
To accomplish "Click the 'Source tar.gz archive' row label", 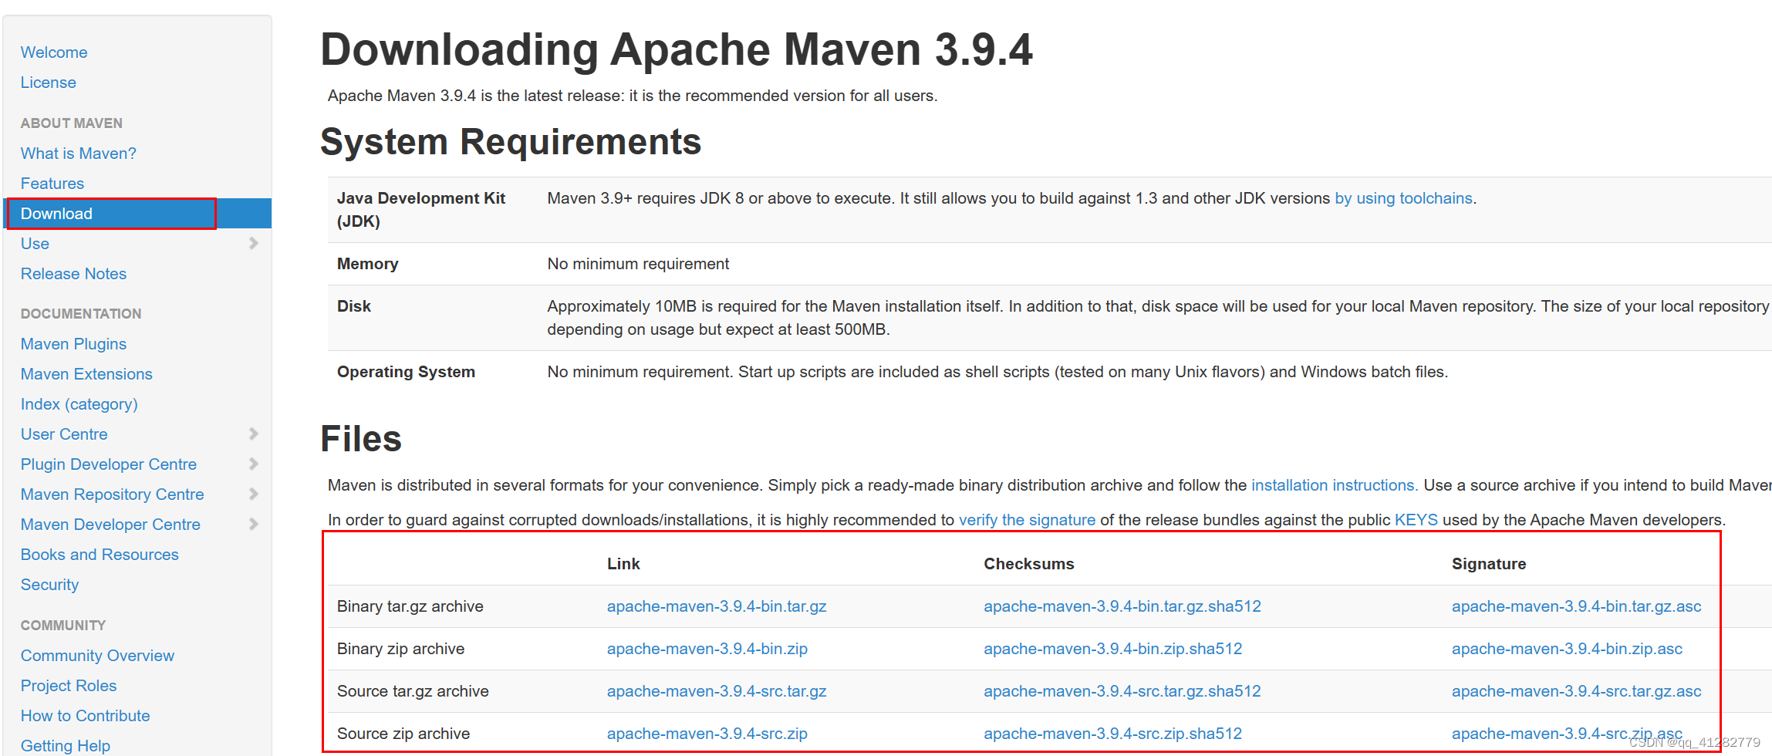I will 413,691.
